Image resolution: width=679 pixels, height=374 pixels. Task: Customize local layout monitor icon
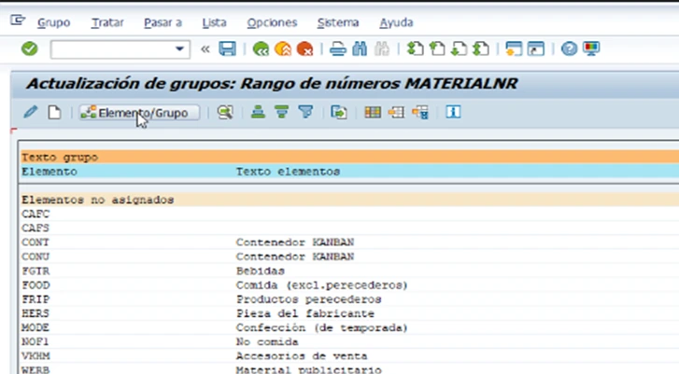coord(591,48)
